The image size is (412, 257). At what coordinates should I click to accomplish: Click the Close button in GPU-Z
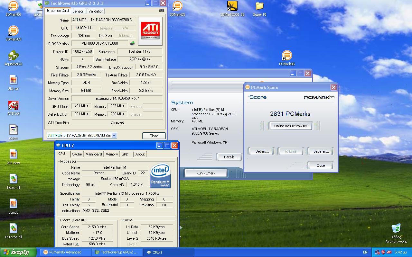(154, 136)
